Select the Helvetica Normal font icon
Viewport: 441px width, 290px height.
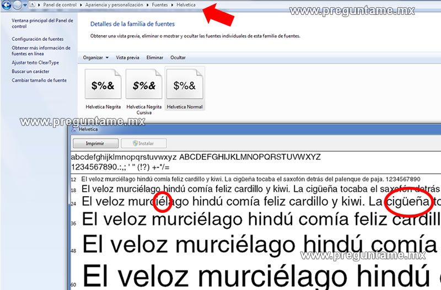click(x=185, y=84)
